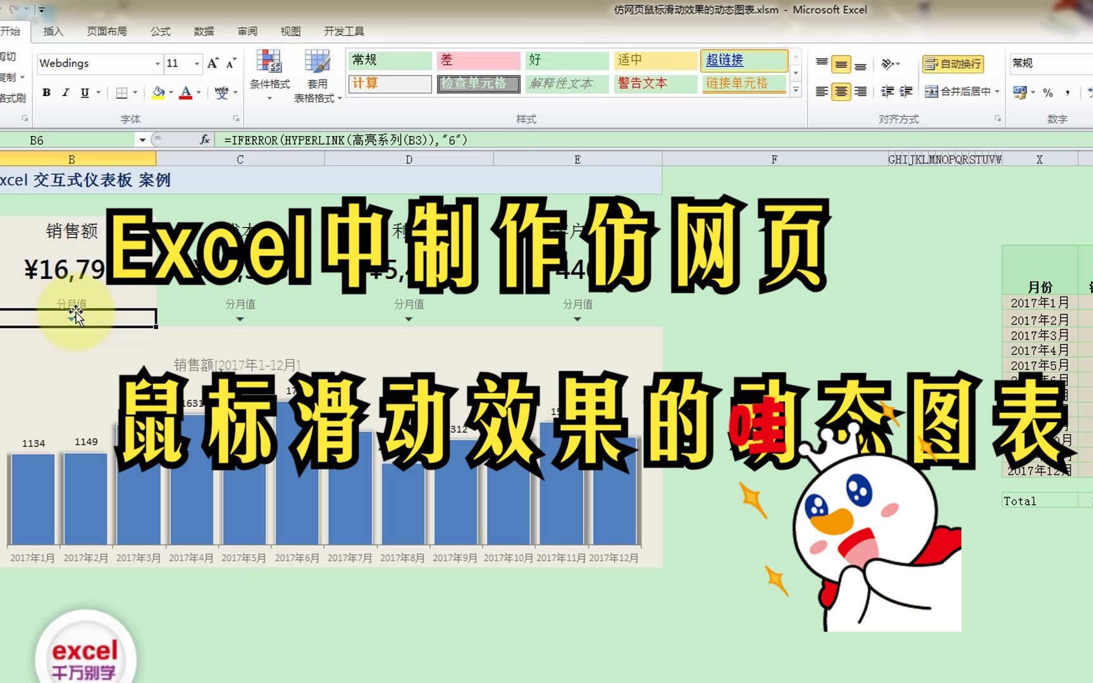Toggle middle vertical alignment

coord(841,63)
